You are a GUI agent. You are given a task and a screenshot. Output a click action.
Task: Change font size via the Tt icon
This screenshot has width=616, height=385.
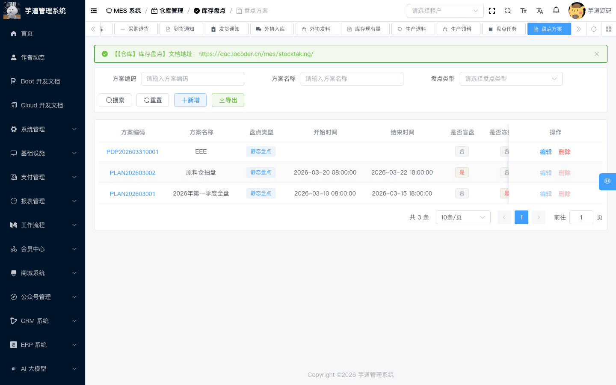click(524, 11)
